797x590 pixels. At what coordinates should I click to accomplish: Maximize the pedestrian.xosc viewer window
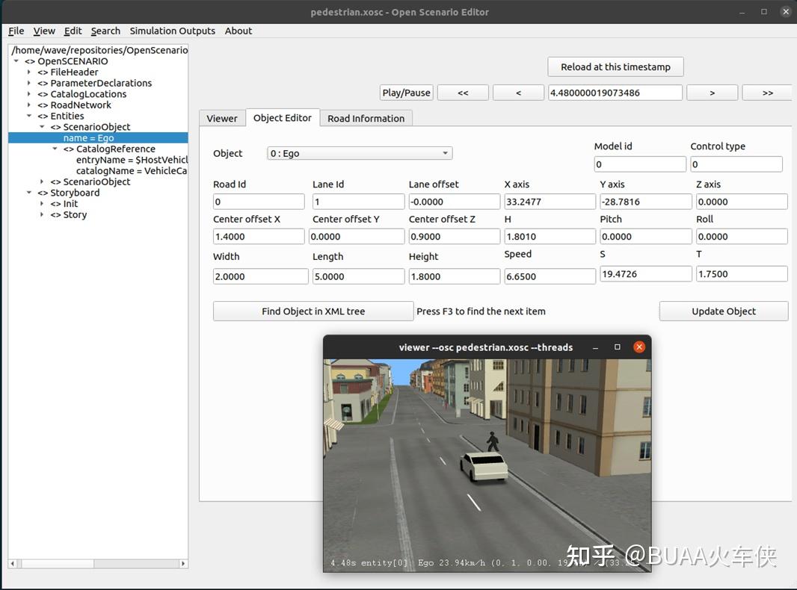click(x=618, y=347)
